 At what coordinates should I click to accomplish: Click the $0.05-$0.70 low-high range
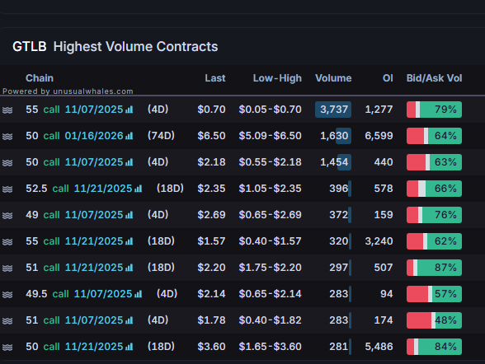pos(270,110)
